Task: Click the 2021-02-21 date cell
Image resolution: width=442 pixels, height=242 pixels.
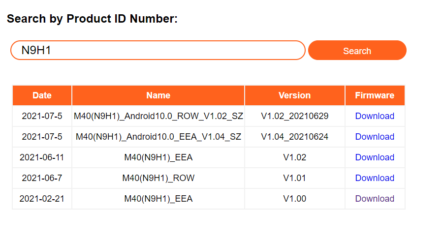Action: click(42, 199)
